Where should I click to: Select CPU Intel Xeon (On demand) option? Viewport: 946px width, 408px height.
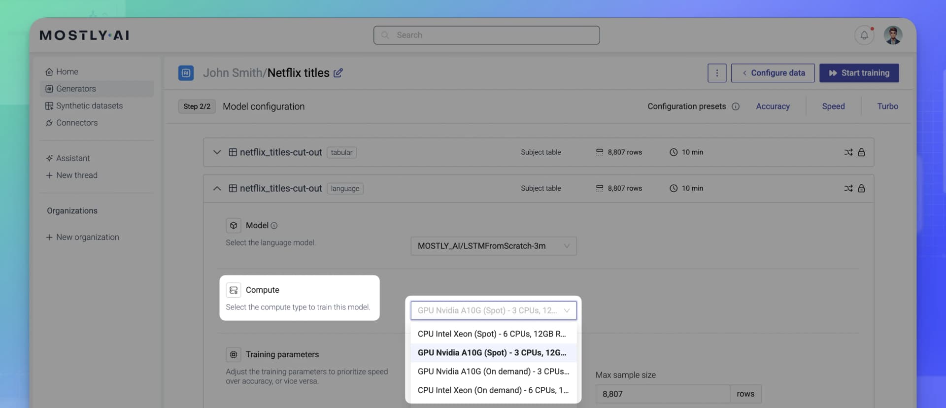click(x=493, y=390)
